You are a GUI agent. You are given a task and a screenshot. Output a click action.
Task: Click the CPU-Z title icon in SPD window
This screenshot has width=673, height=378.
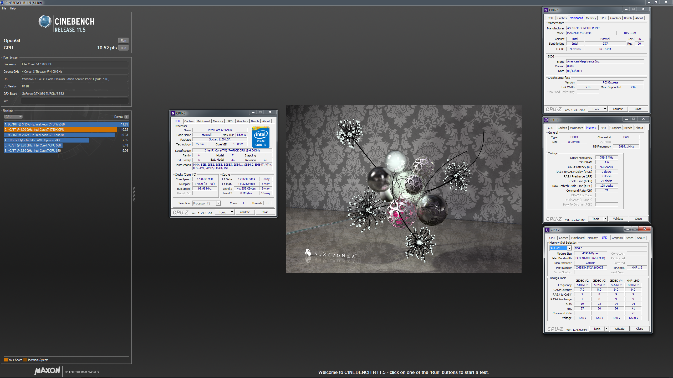pos(547,230)
